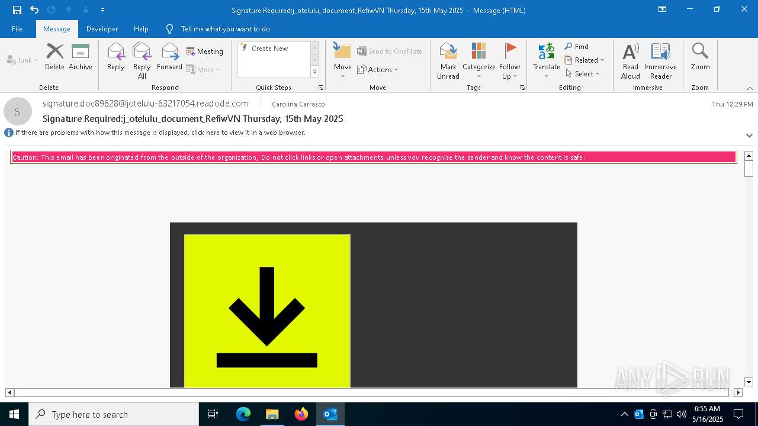This screenshot has width=758, height=426.
Task: Click the Translate button
Action: (546, 61)
